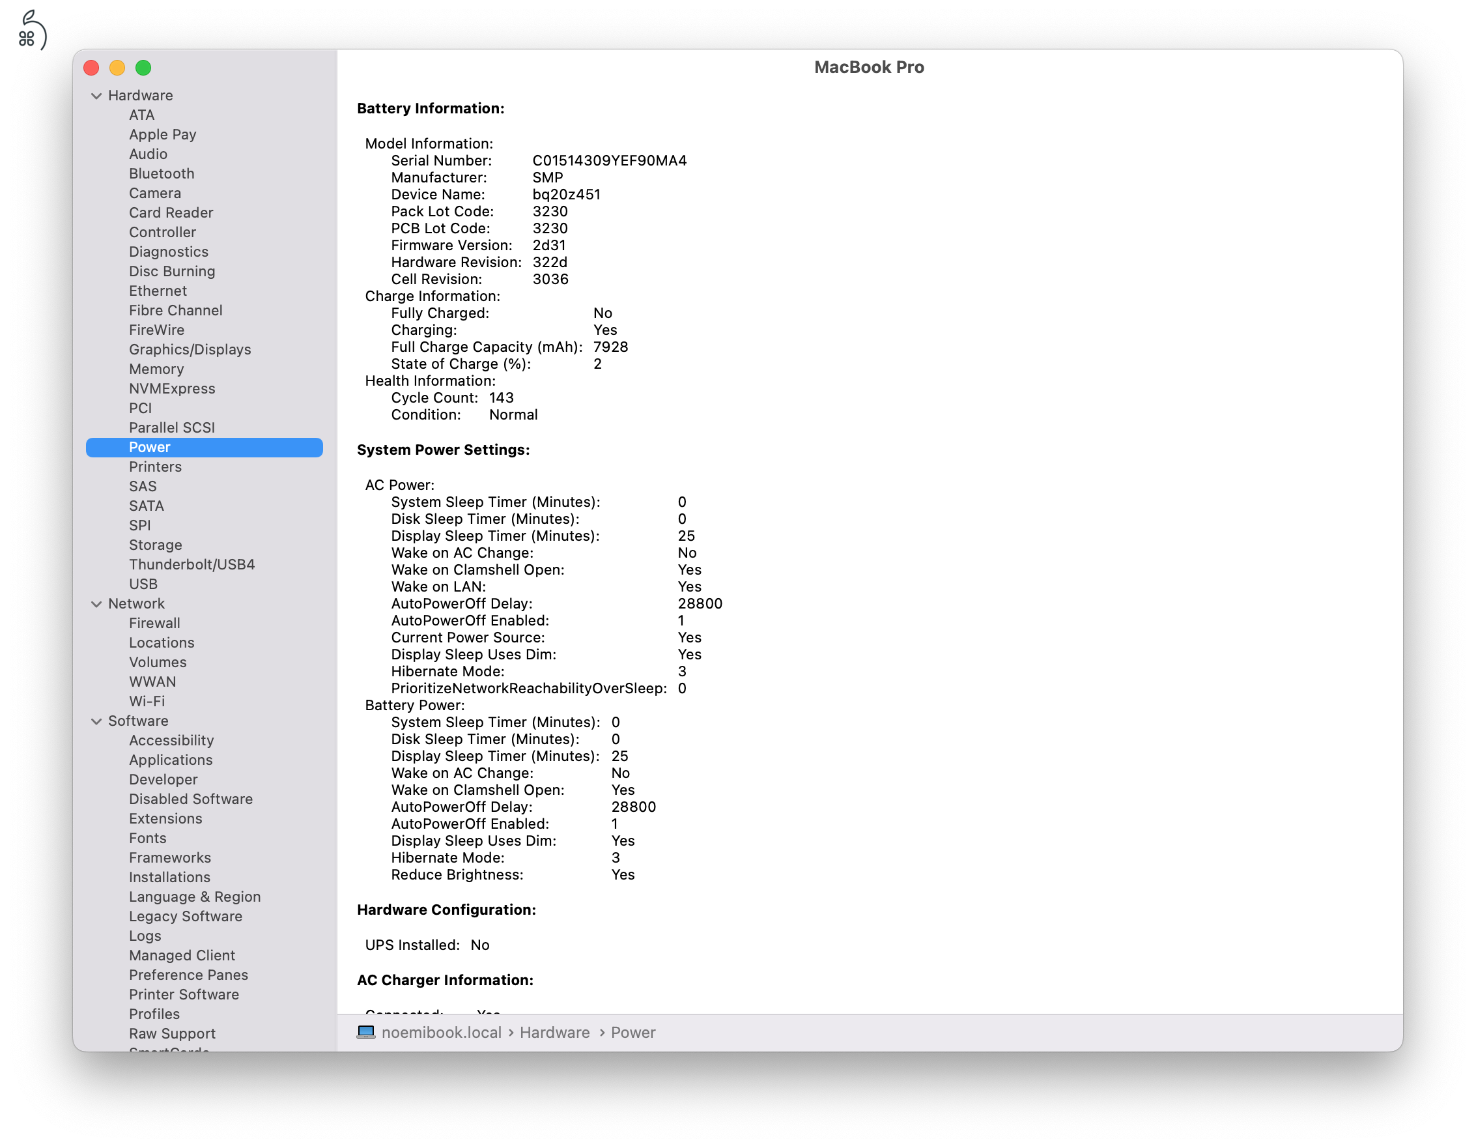Select Language & Region item

click(x=195, y=897)
